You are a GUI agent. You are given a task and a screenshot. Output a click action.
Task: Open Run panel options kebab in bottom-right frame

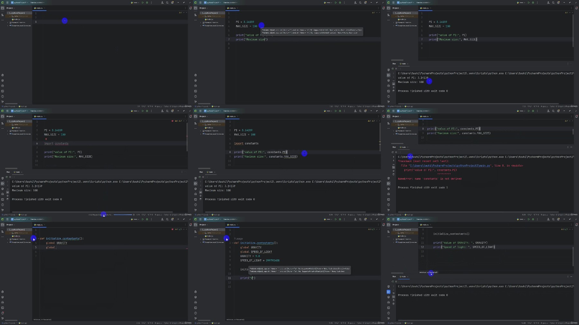point(568,276)
